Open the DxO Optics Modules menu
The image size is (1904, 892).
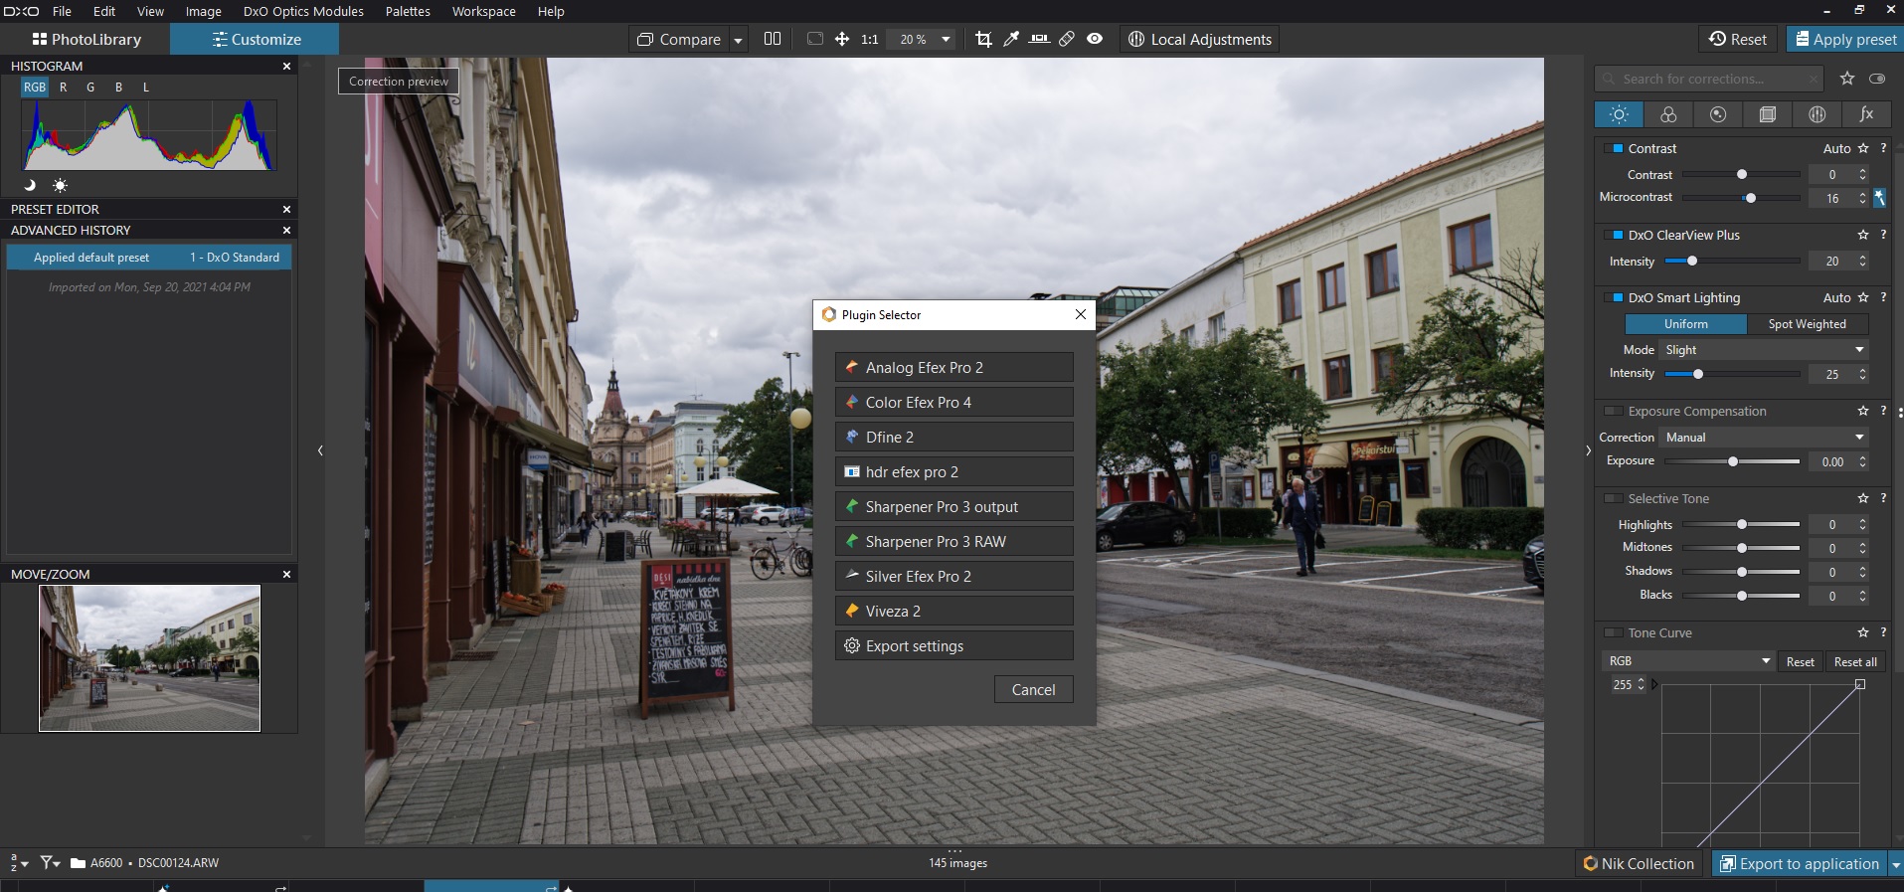tap(303, 11)
